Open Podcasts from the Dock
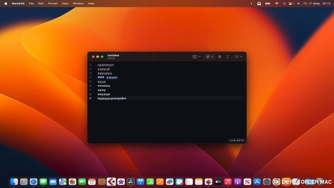The height and width of the screenshot is (188, 334). coord(237,182)
